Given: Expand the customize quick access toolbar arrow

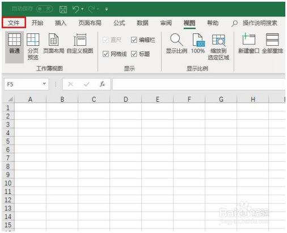Looking at the screenshot, I should 107,9.
